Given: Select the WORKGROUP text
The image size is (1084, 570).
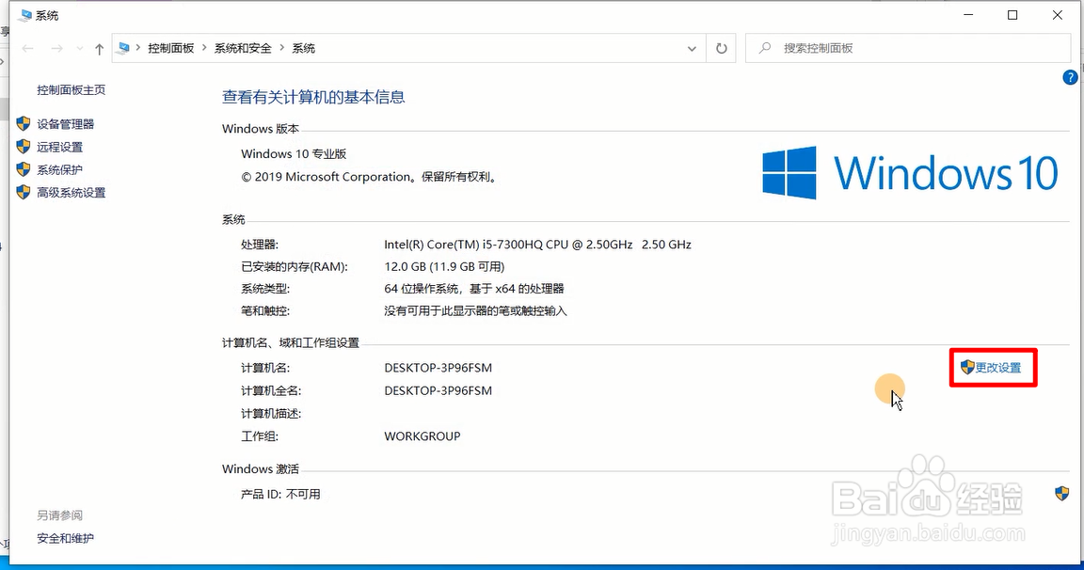Looking at the screenshot, I should tap(422, 435).
